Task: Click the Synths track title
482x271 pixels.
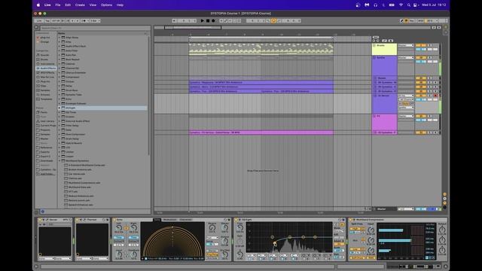Action: pos(380,57)
